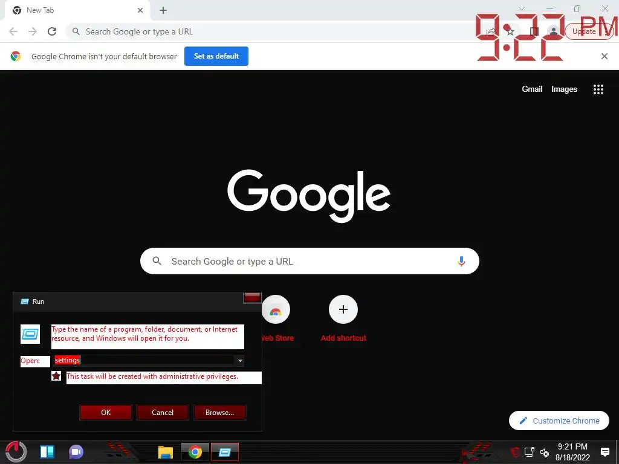Open the Images link
The width and height of the screenshot is (619, 464).
564,89
